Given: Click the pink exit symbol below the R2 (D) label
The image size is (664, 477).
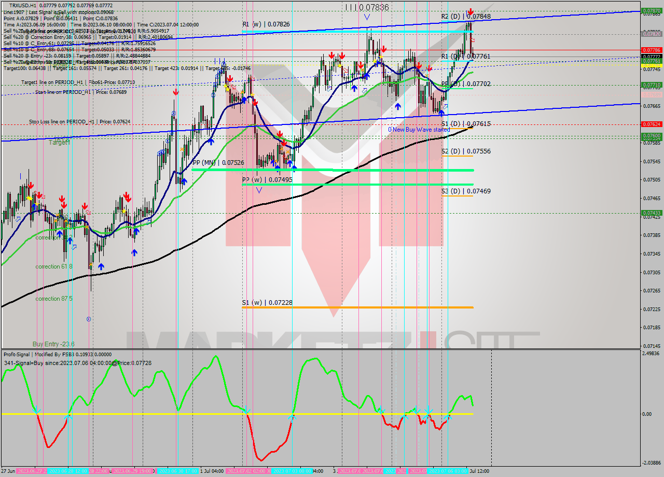Looking at the screenshot, I should [x=473, y=39].
